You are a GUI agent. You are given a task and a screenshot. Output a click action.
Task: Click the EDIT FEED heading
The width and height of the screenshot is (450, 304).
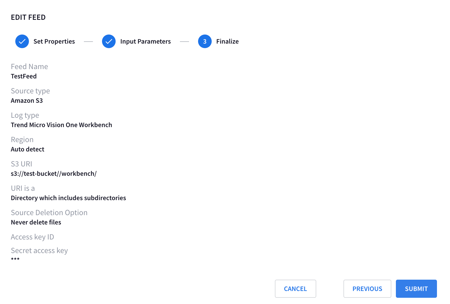click(28, 17)
